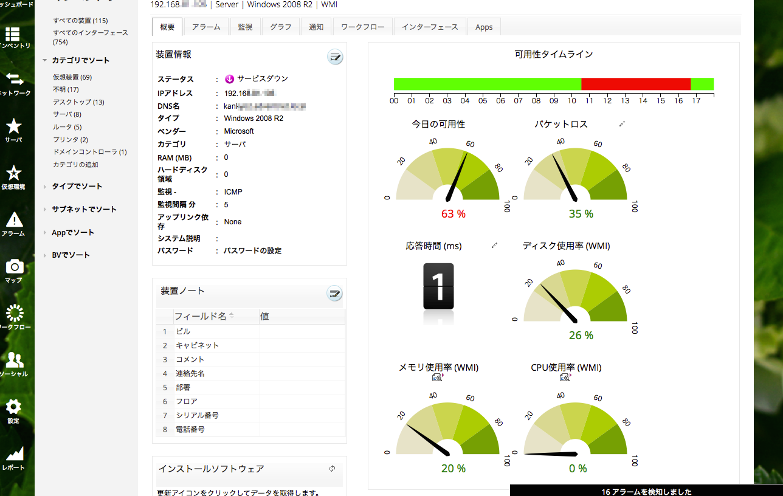783x496 pixels.
Task: Click the red outage segment in 可用性タイムライン
Action: point(635,84)
